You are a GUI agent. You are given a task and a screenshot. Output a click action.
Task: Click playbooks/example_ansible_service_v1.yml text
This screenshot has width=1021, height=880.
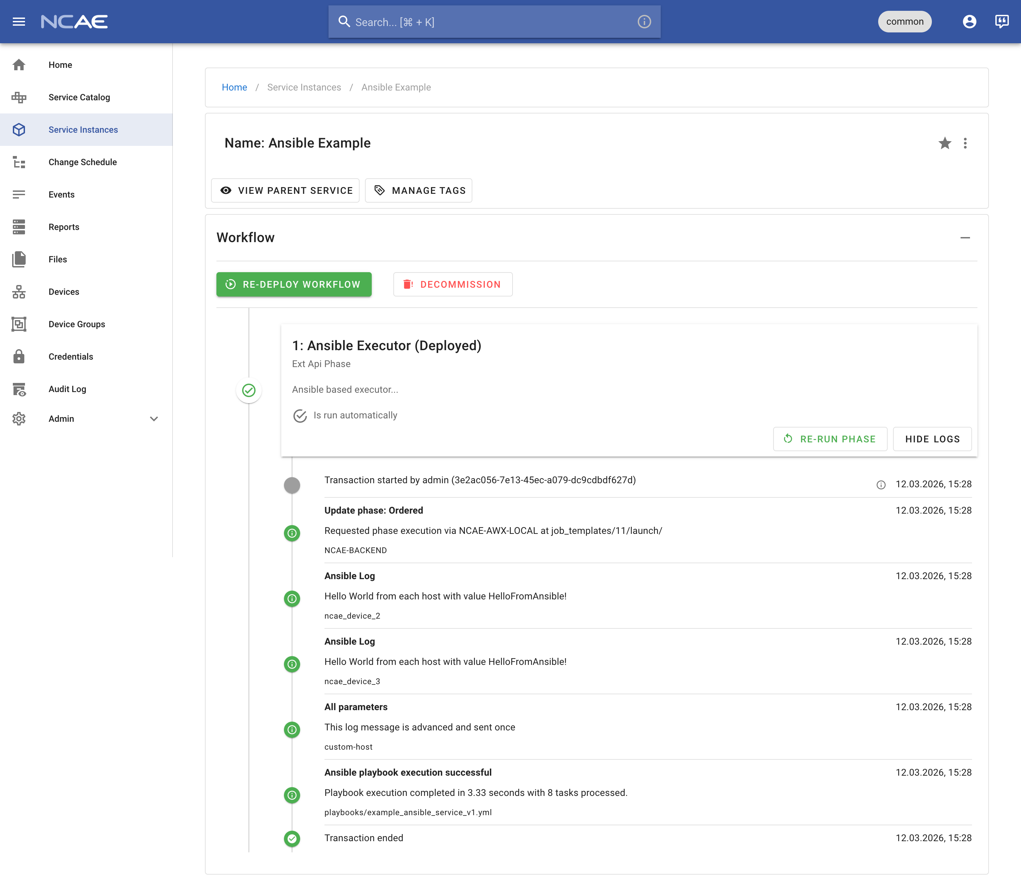click(408, 812)
